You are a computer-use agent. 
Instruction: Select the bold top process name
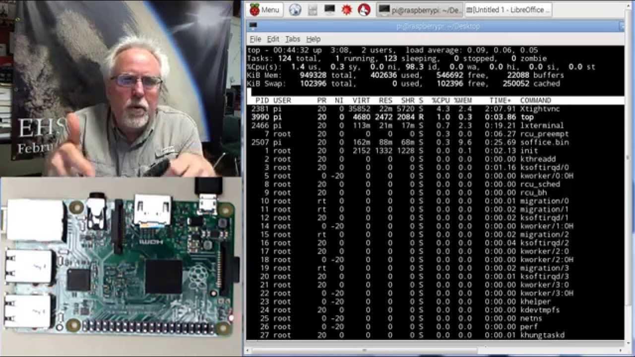527,117
